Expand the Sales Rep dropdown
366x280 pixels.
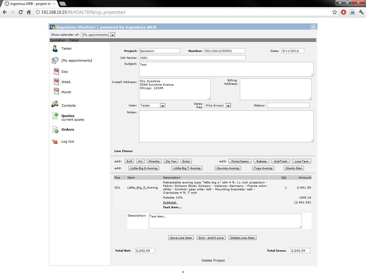pyautogui.click(x=228, y=106)
